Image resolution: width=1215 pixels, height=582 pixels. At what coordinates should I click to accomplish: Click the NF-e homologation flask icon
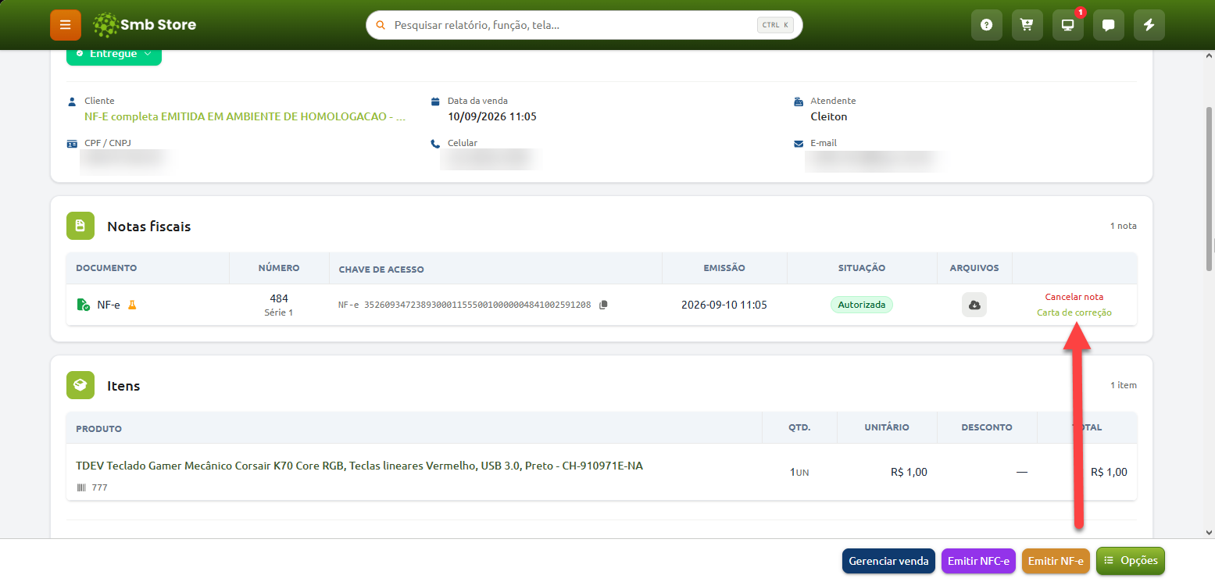coord(132,305)
